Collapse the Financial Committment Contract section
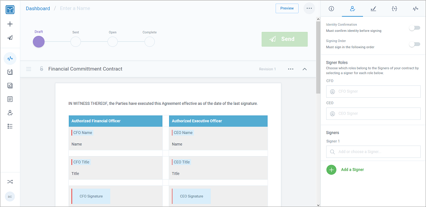The width and height of the screenshot is (426, 207). coord(305,69)
